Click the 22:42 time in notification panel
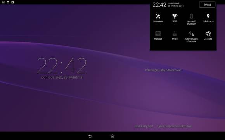This screenshot has height=140, width=225. (159, 5)
